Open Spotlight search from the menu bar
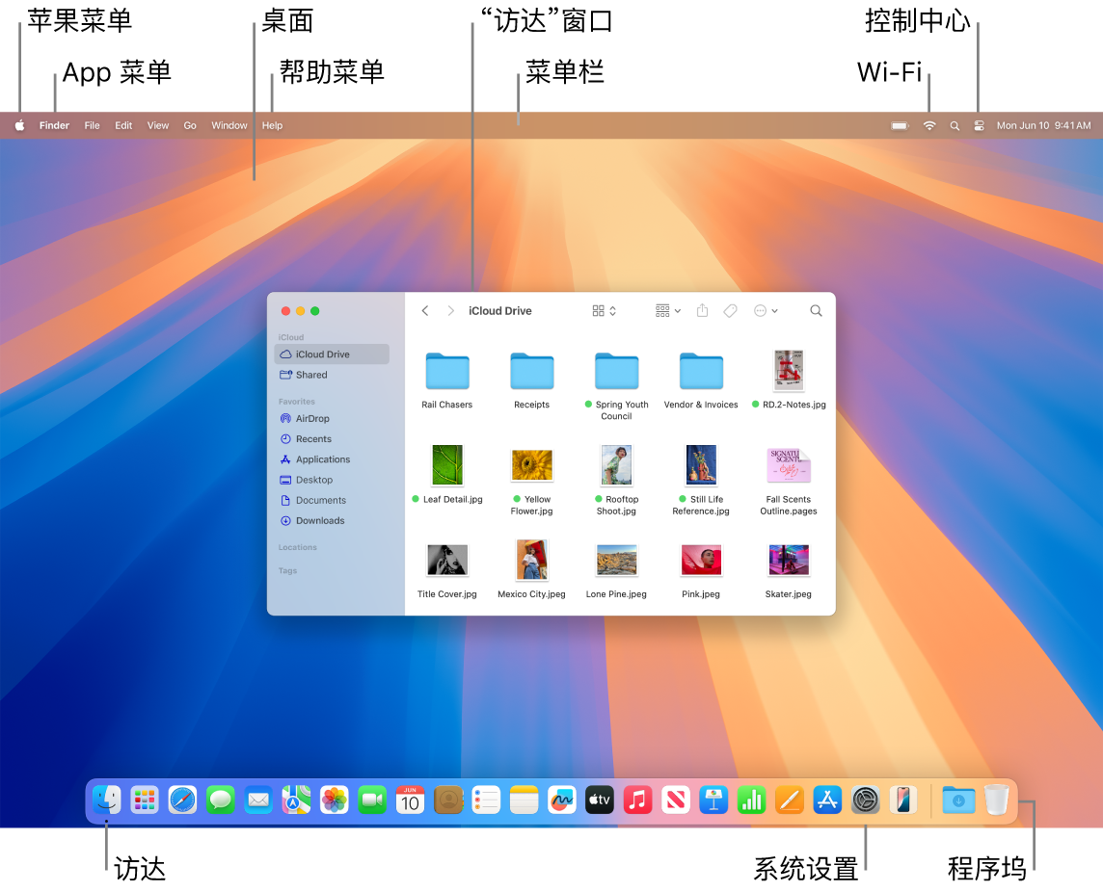The image size is (1103, 892). pyautogui.click(x=955, y=124)
